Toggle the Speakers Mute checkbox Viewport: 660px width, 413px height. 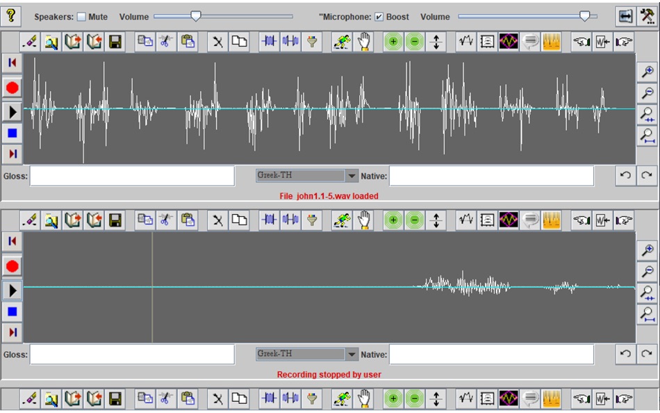(81, 17)
